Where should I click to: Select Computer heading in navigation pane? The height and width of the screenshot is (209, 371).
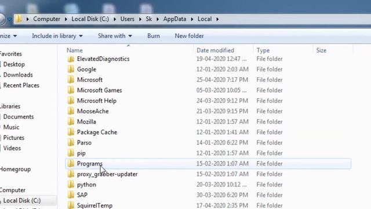pos(13,190)
